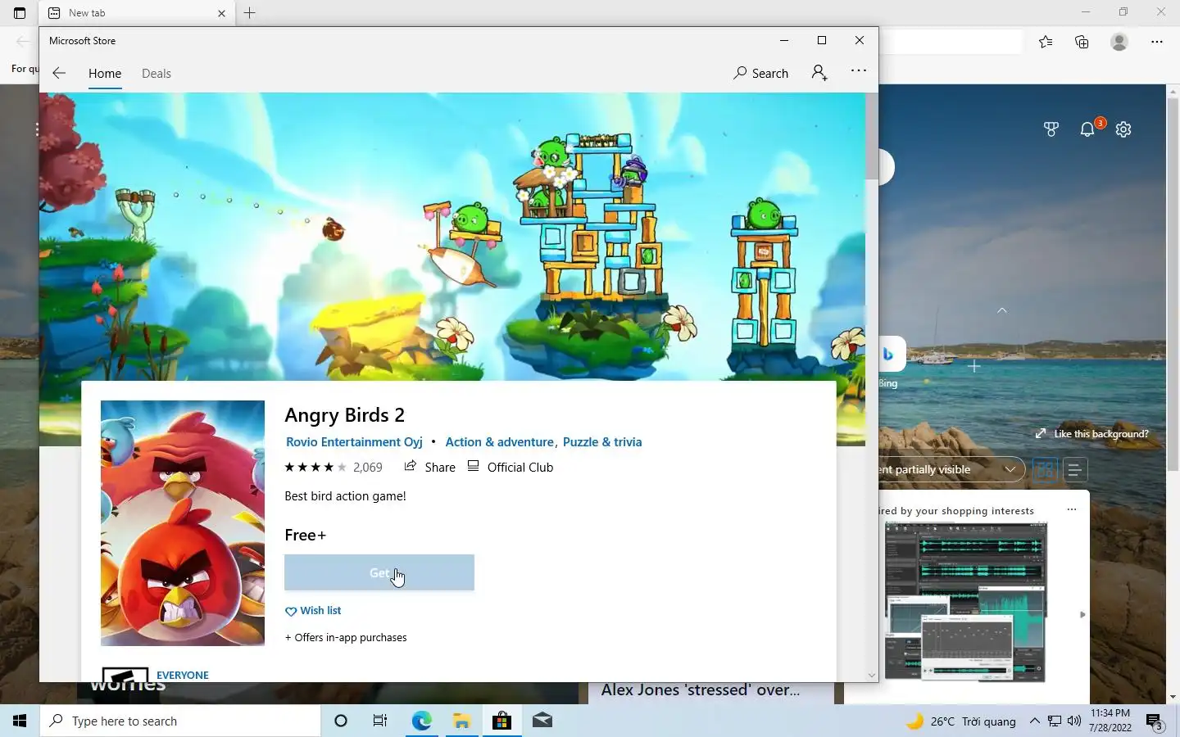Click the star rating with 2,069 reviews
The height and width of the screenshot is (737, 1180).
coord(334,468)
